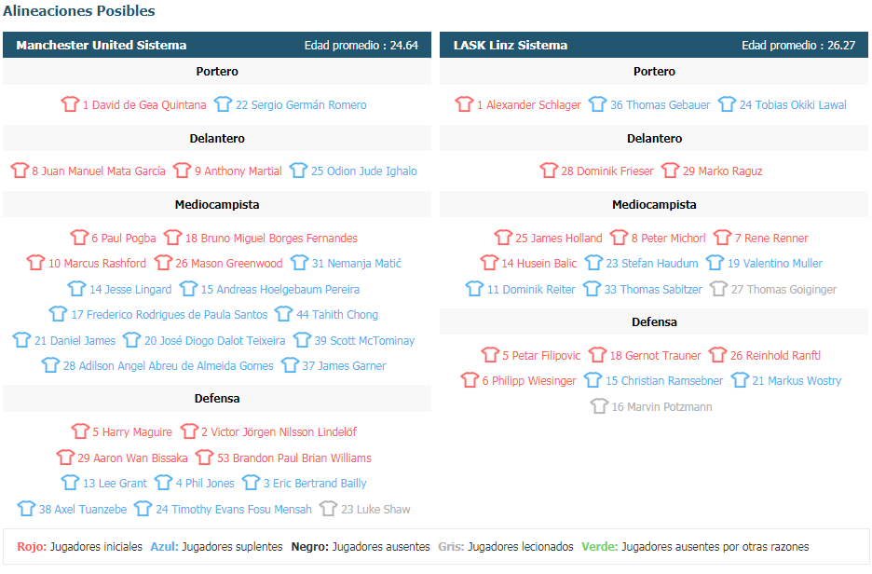Click the blue shirt icon beside Daniel James

coord(21,340)
